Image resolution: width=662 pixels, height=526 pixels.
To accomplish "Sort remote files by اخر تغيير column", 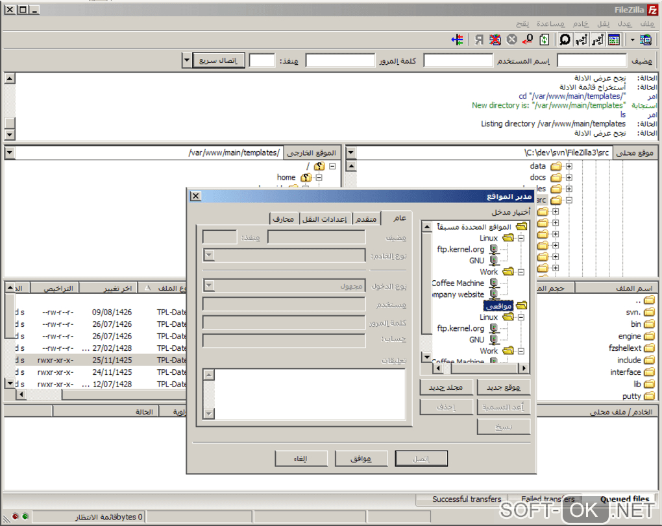I will click(109, 288).
